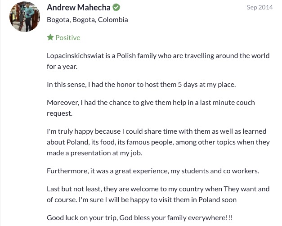The width and height of the screenshot is (282, 226).
Task: Click the word Lopacinskichswiat in the review
Action: [x=76, y=56]
